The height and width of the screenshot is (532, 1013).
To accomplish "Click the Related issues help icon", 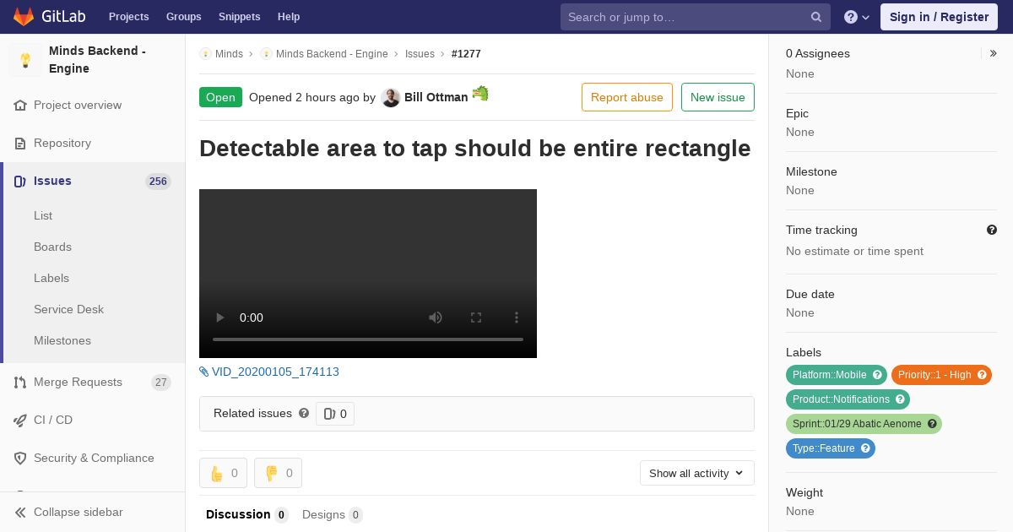I will 304,413.
